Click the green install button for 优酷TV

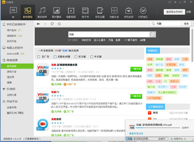(x=136, y=96)
